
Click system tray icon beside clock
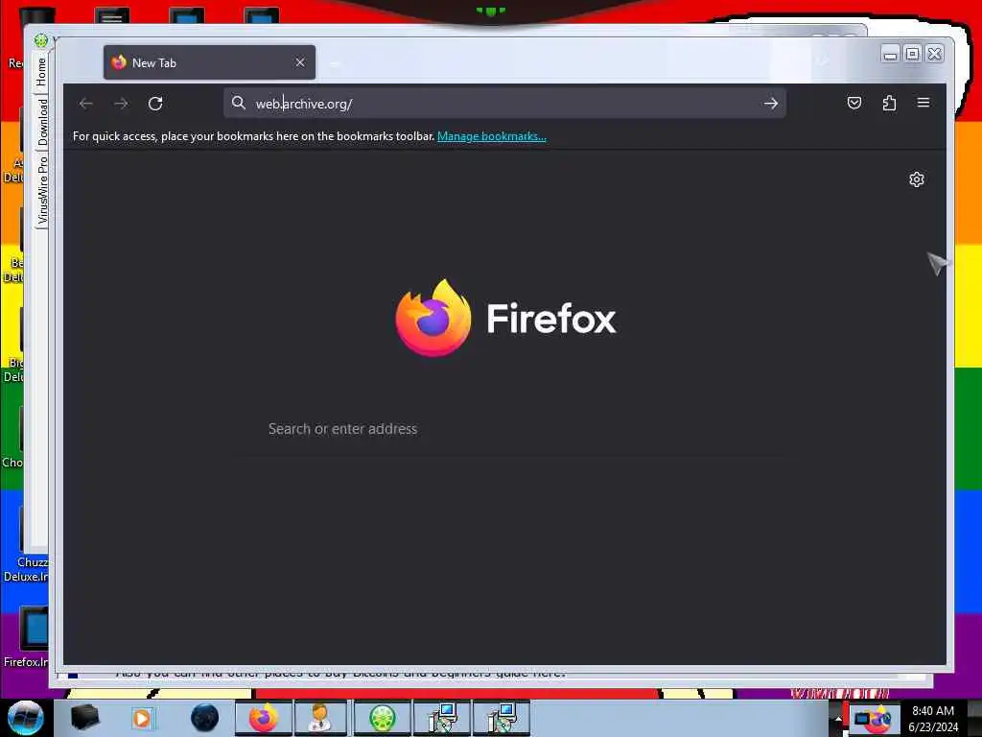click(874, 718)
